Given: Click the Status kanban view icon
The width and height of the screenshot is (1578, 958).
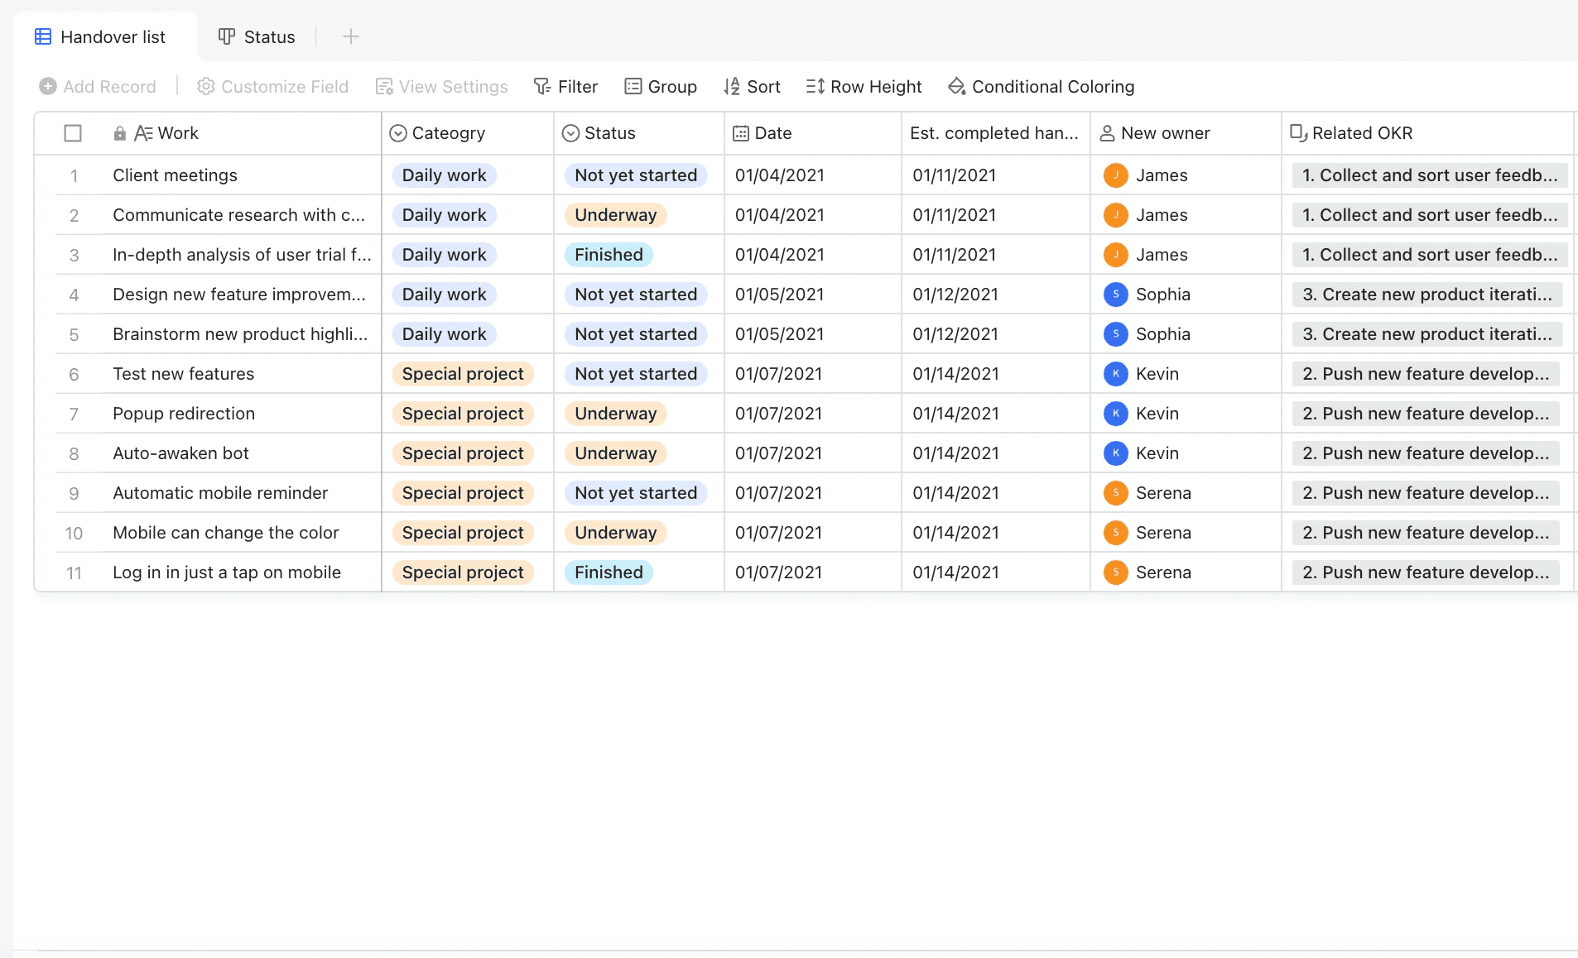Looking at the screenshot, I should (x=226, y=37).
